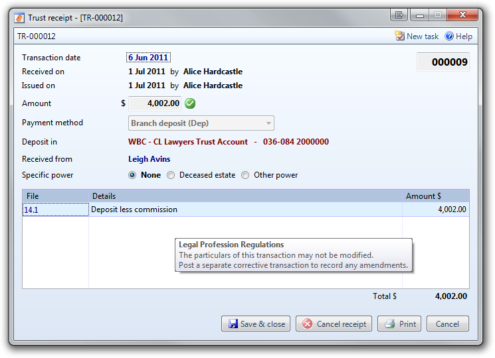Click the blue Help question mark icon
Screen dimensions: 495x358
coord(449,36)
